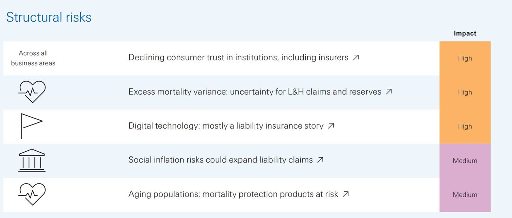Click the Across all business areas label
Screen dimensions: 512x218
[x=33, y=58]
